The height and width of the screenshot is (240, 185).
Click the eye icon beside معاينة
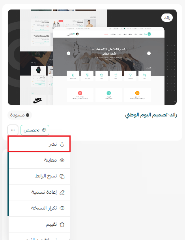62,160
